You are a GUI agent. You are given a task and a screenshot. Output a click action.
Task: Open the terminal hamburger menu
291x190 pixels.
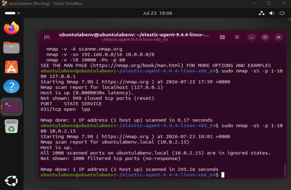pos(237,37)
